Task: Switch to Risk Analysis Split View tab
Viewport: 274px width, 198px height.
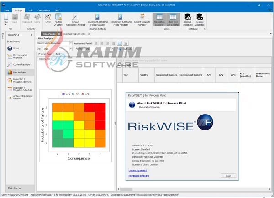Action: click(x=74, y=34)
